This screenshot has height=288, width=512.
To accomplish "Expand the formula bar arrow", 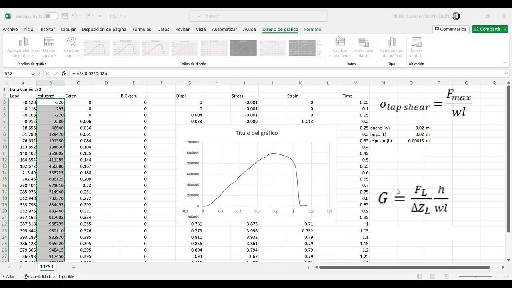I will (x=506, y=74).
